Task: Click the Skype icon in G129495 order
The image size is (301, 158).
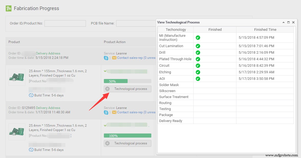Action: click(106, 112)
